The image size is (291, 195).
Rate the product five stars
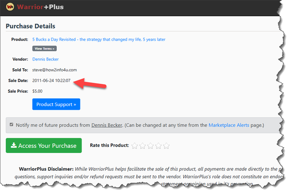(166, 146)
